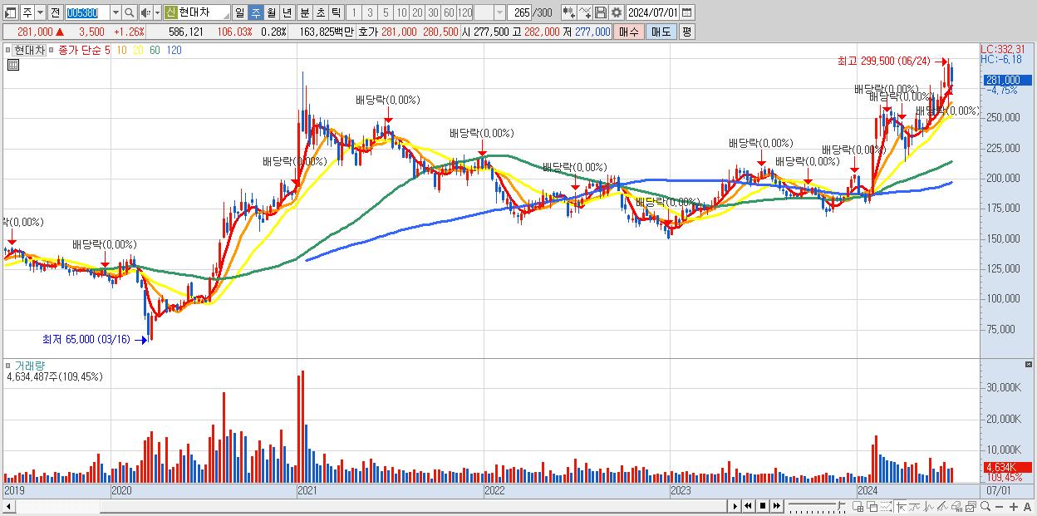1037x516 pixels.
Task: Click the rewind button in bottom toolbar
Action: point(748,506)
